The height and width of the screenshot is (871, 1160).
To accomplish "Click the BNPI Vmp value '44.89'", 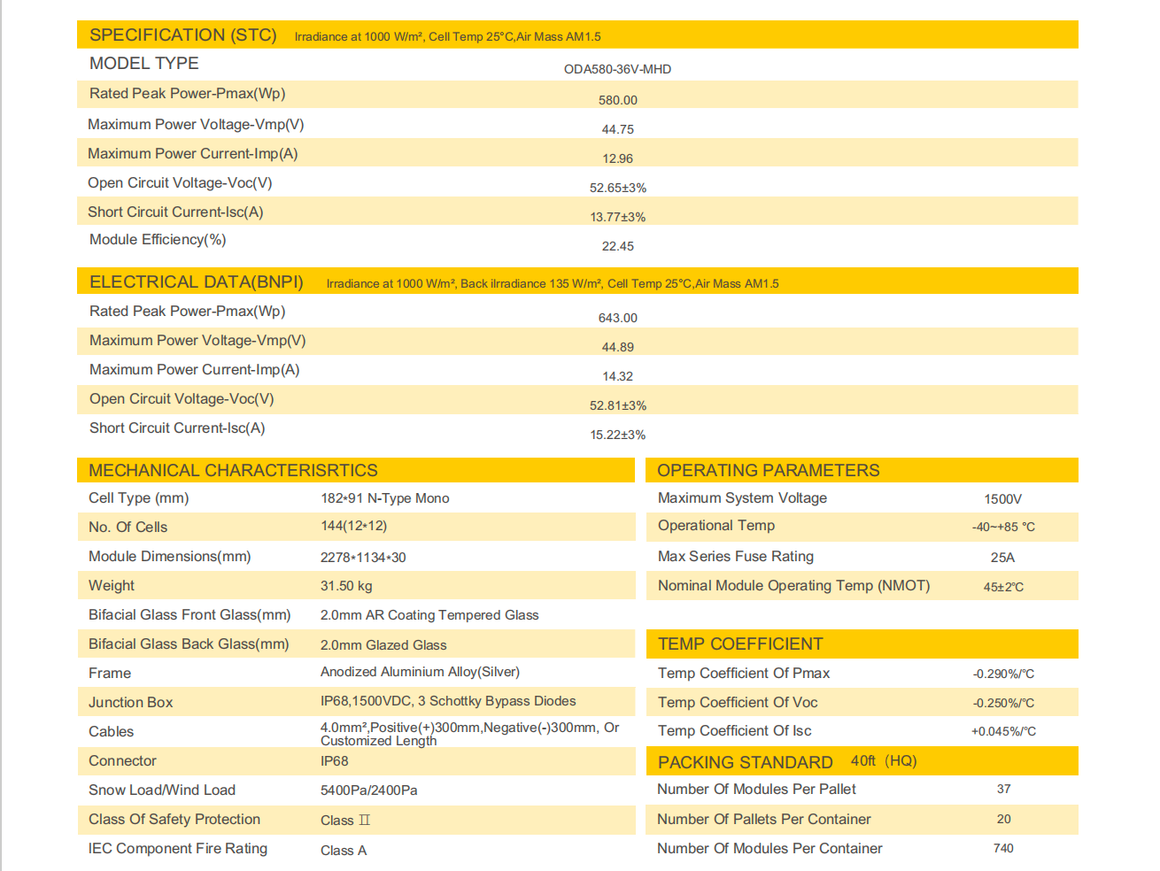I will (618, 347).
